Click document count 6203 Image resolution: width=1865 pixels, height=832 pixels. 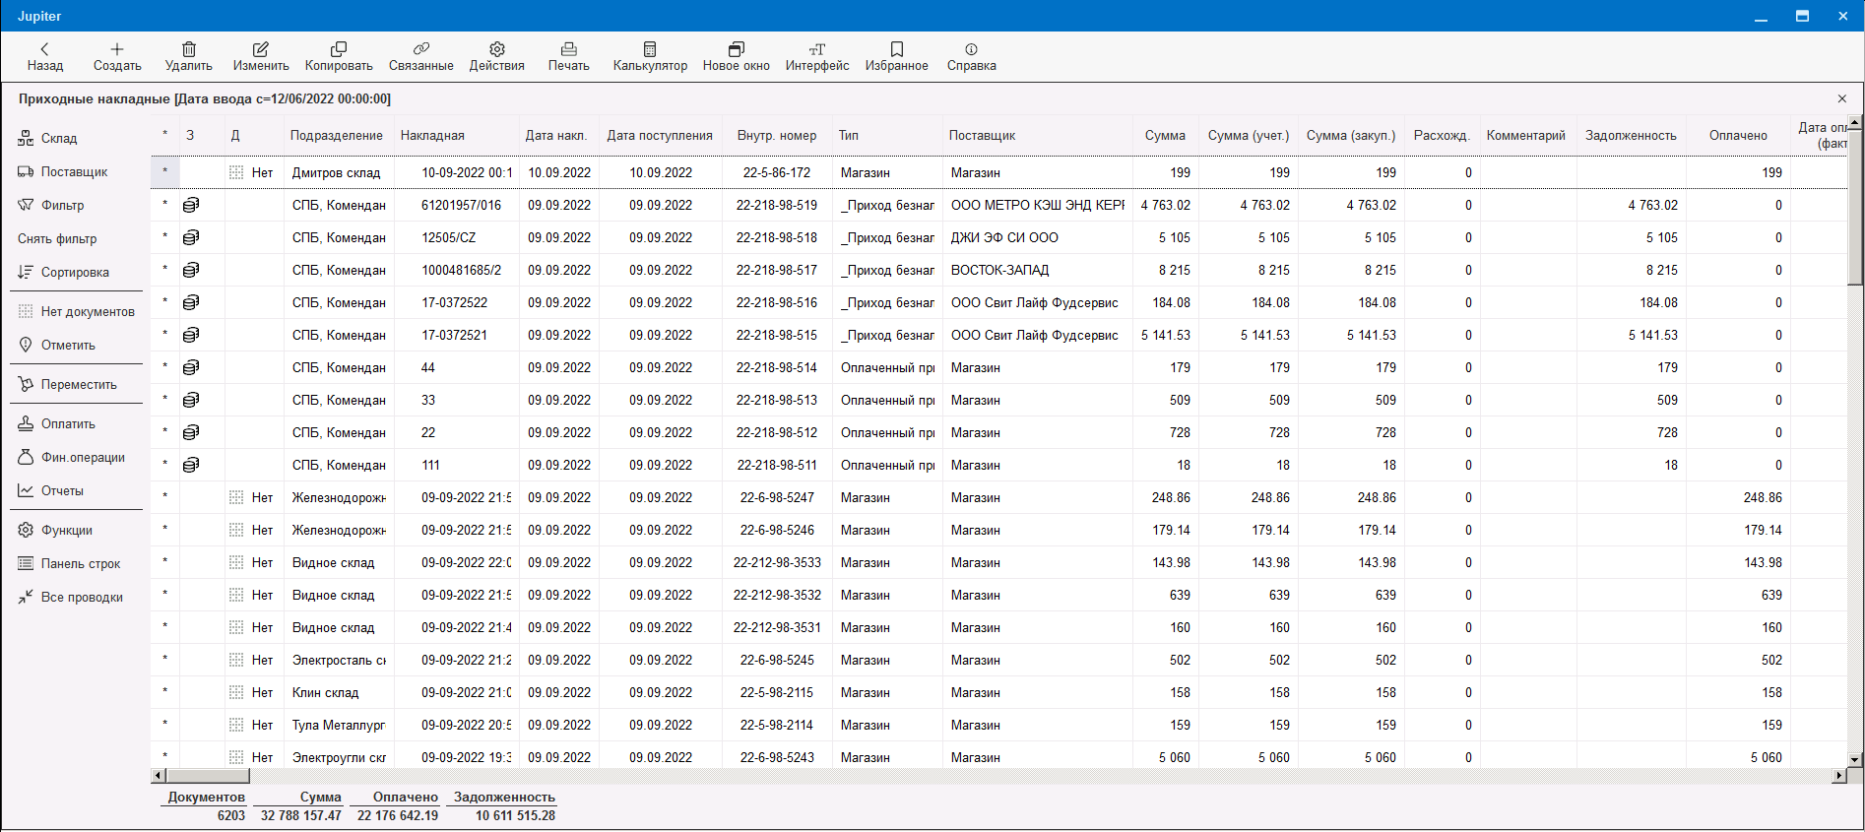coord(231,815)
